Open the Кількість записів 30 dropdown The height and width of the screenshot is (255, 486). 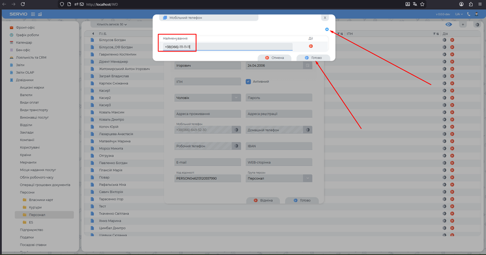coord(110,24)
